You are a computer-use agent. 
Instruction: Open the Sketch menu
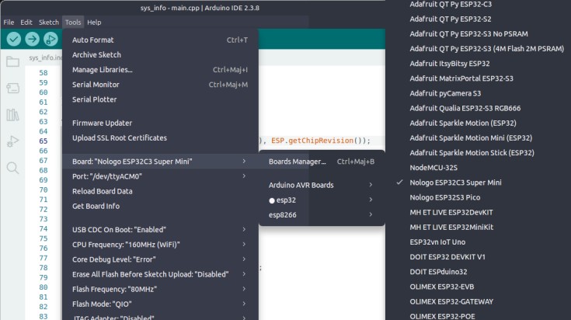pos(49,23)
